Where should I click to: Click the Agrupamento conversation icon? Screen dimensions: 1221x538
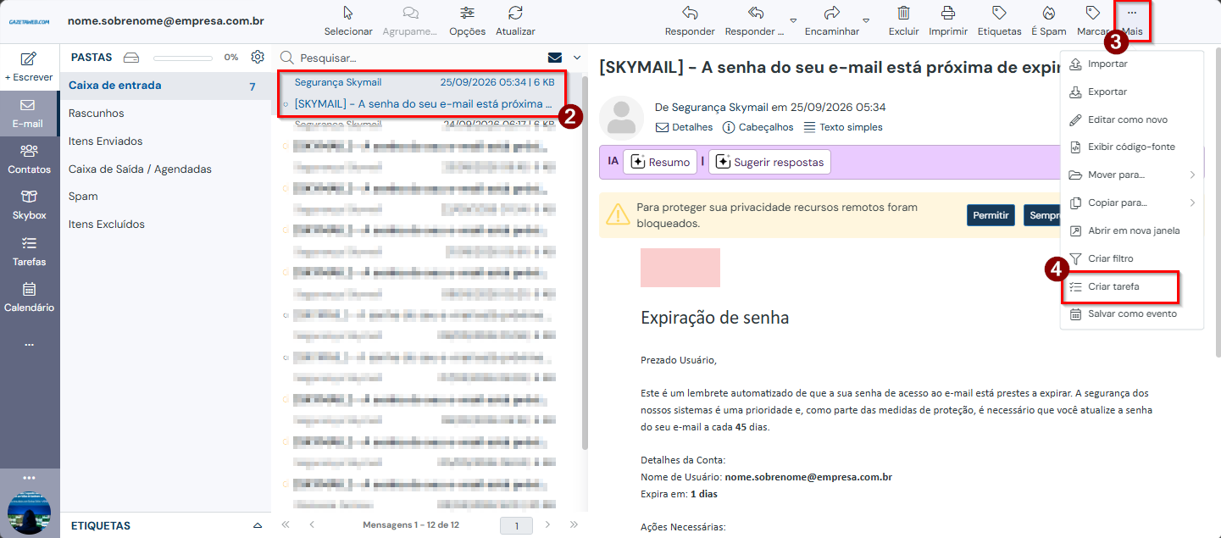[410, 13]
